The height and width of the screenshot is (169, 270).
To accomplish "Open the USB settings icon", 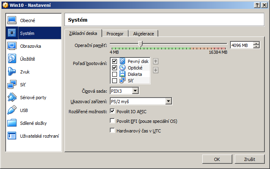I will point(12,110).
